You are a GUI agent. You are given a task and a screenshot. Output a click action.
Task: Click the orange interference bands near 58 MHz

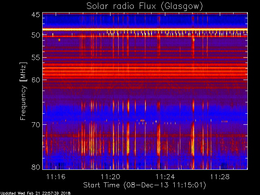pos(145,70)
